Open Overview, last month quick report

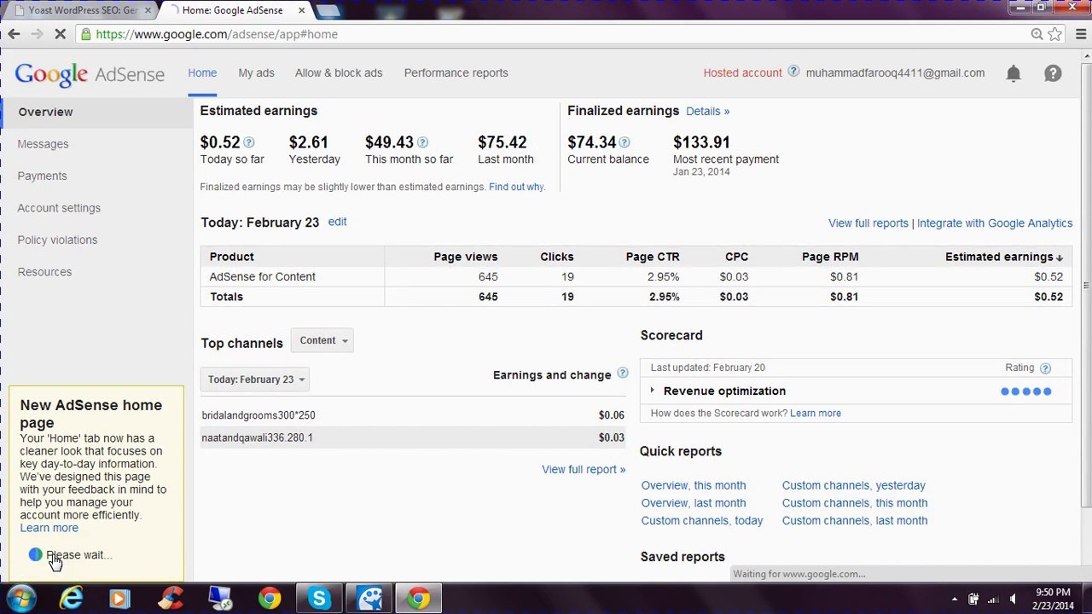[694, 503]
